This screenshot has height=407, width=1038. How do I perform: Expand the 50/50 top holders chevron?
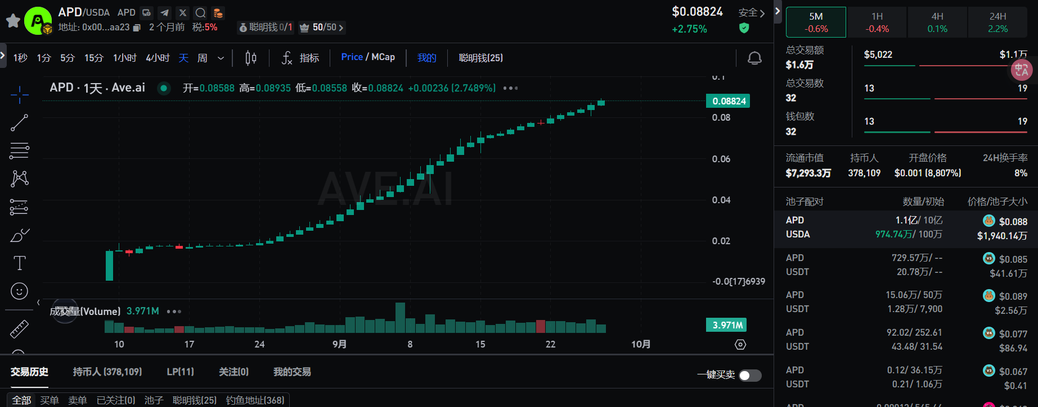[x=341, y=28]
